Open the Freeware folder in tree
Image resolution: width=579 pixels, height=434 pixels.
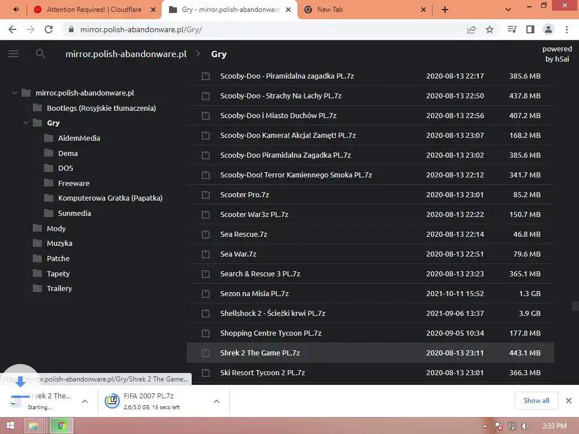(x=74, y=183)
